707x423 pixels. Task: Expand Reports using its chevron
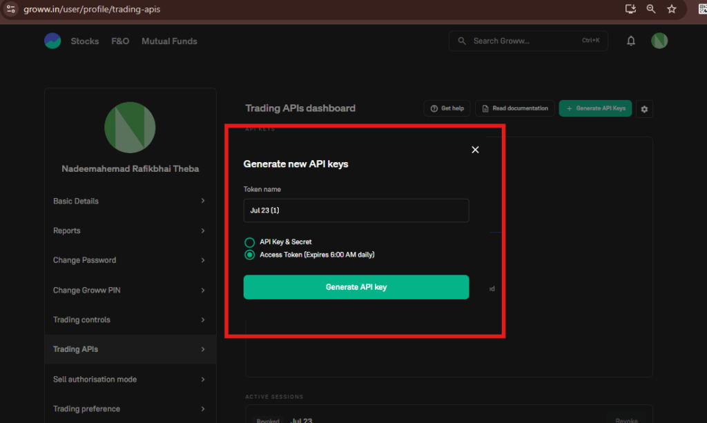pyautogui.click(x=203, y=230)
